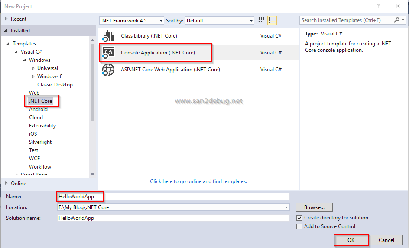Collapse the Templates tree node
The width and height of the screenshot is (409, 248).
tap(8, 44)
